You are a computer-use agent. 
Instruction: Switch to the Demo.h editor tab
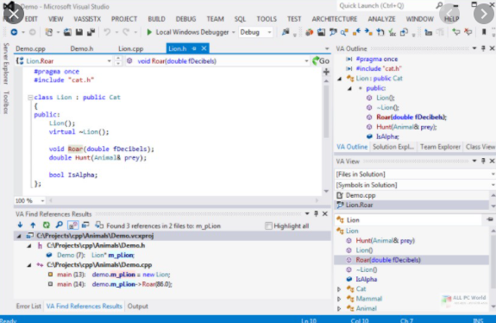point(82,48)
